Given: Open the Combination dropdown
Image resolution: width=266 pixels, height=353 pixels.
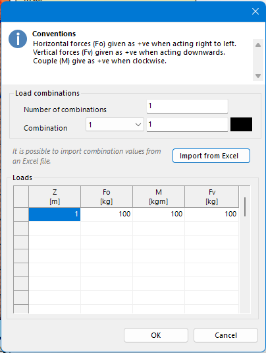Looking at the screenshot, I should pos(115,125).
